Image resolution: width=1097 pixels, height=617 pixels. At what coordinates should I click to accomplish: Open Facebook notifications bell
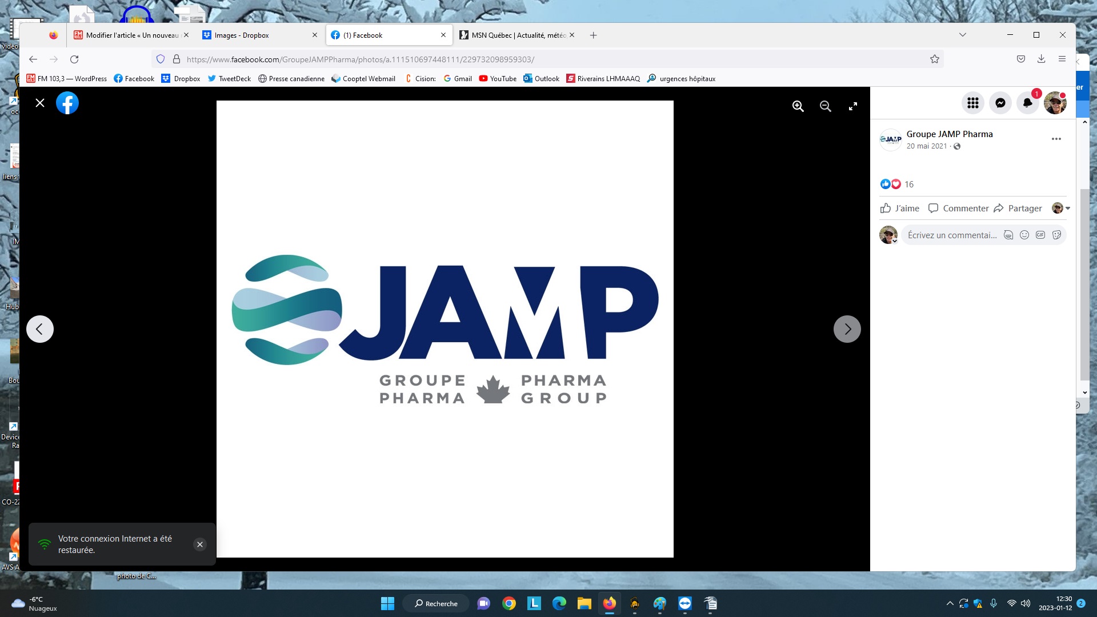pos(1027,103)
